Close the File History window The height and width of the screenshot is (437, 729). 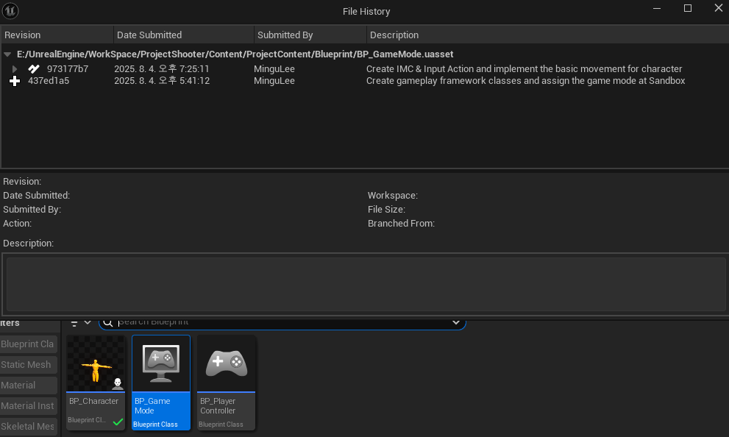coord(718,8)
